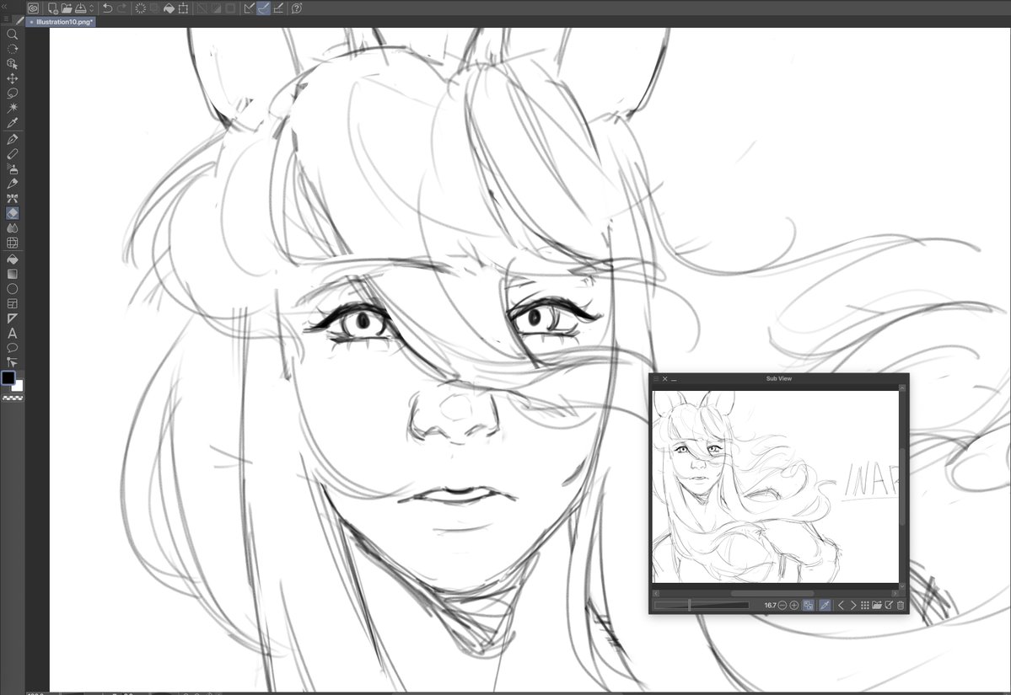The height and width of the screenshot is (695, 1011).
Task: Switch to Illustration10.png document tab
Action: point(62,22)
